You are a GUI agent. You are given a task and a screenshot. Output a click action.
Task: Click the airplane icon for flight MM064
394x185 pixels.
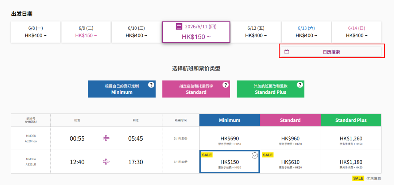[107, 162]
